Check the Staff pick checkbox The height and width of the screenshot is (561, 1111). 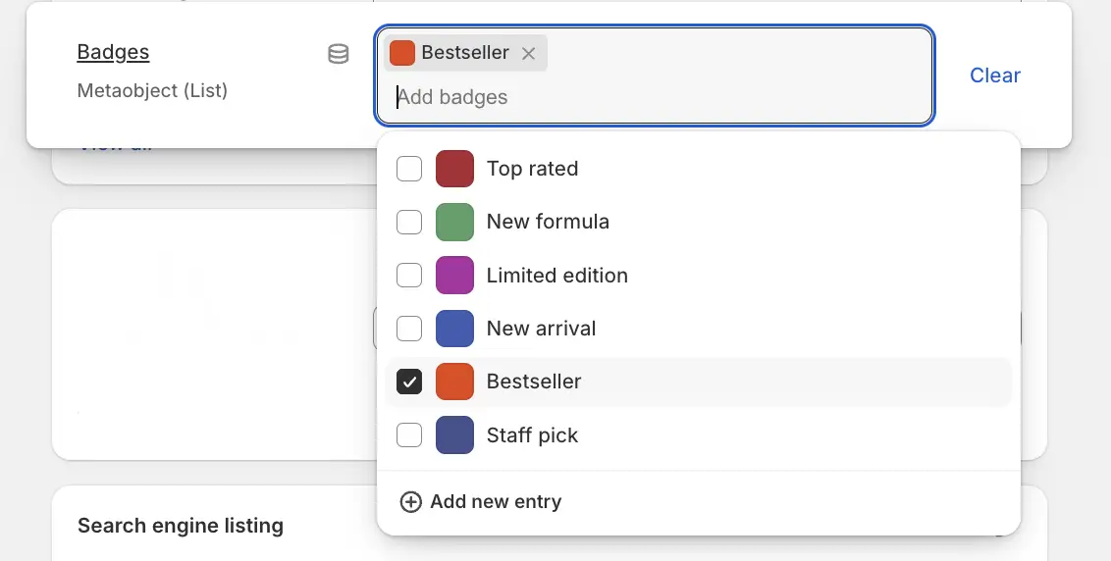point(409,433)
